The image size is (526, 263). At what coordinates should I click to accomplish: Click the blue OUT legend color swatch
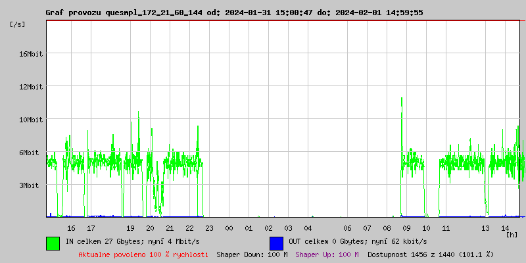(x=276, y=243)
